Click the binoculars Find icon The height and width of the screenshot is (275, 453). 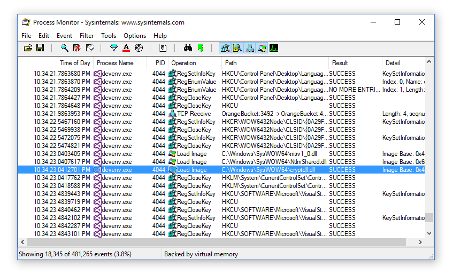pyautogui.click(x=188, y=48)
